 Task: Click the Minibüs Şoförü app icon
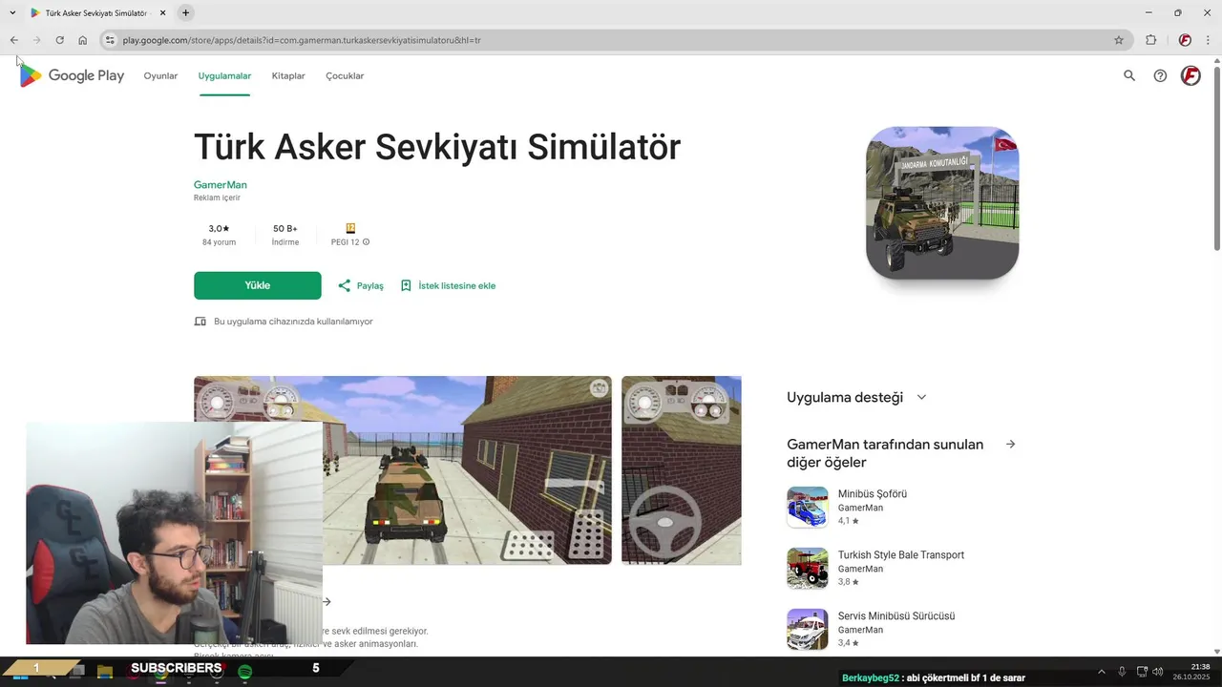coord(808,508)
